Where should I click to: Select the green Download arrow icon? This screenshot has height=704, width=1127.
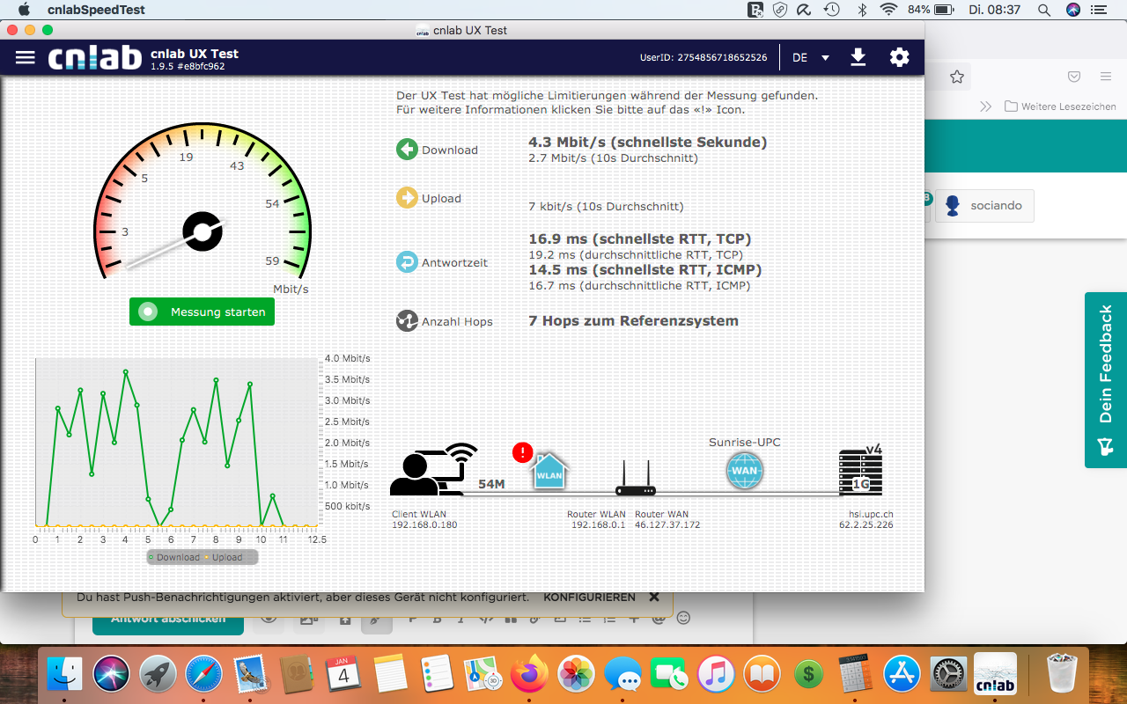point(407,150)
